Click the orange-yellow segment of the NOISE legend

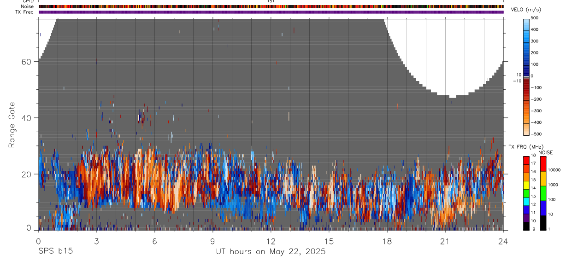pyautogui.click(x=543, y=179)
